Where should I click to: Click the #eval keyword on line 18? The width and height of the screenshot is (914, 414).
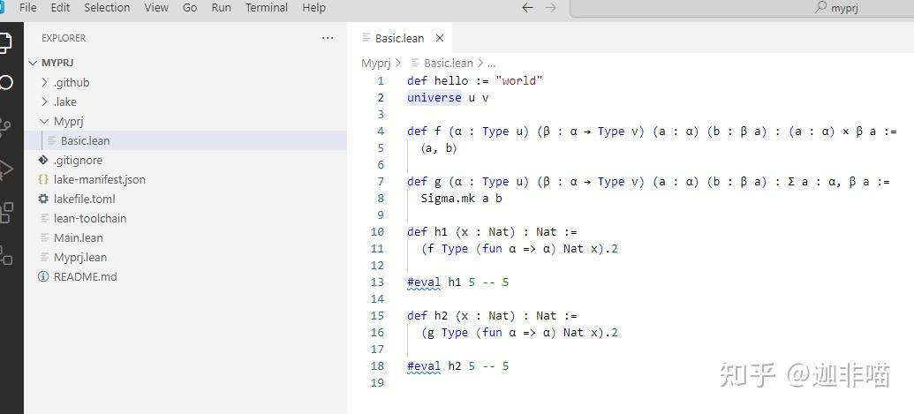click(x=424, y=366)
